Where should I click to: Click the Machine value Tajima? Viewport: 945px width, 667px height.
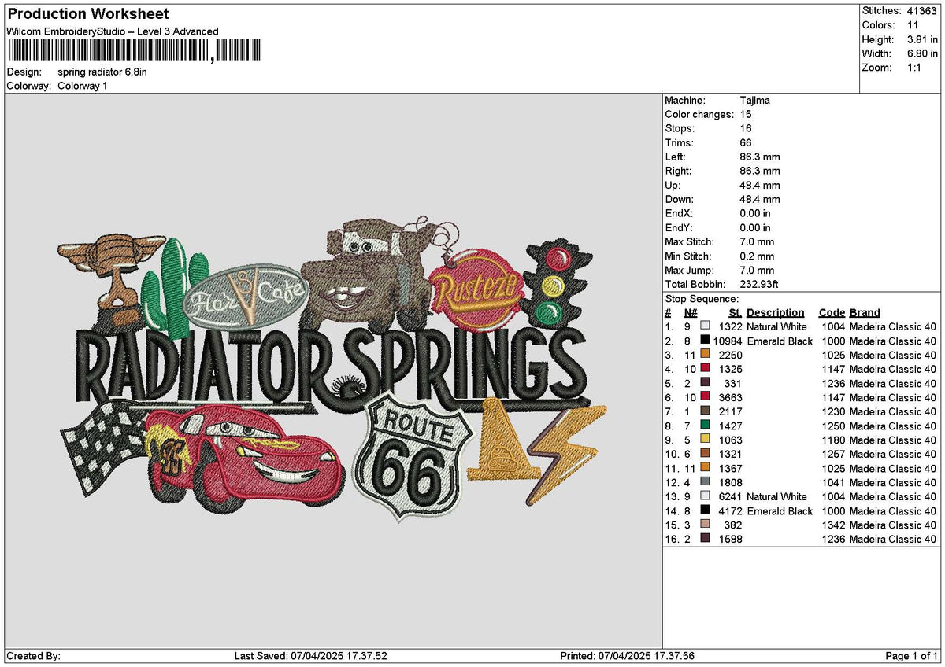tap(755, 100)
